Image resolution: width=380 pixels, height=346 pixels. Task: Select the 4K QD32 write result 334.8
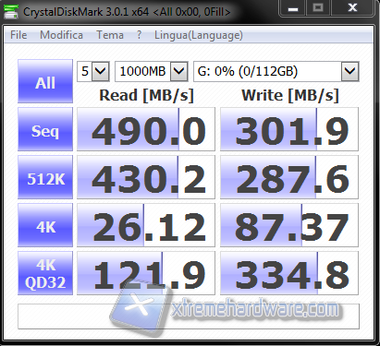coord(289,273)
